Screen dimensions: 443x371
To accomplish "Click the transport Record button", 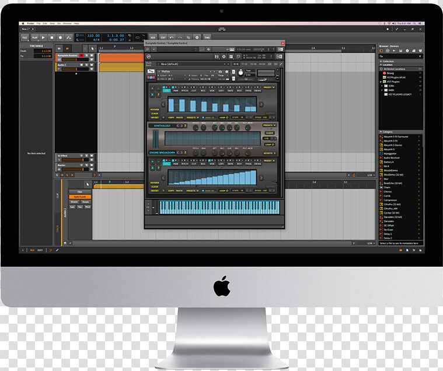I will coord(60,37).
